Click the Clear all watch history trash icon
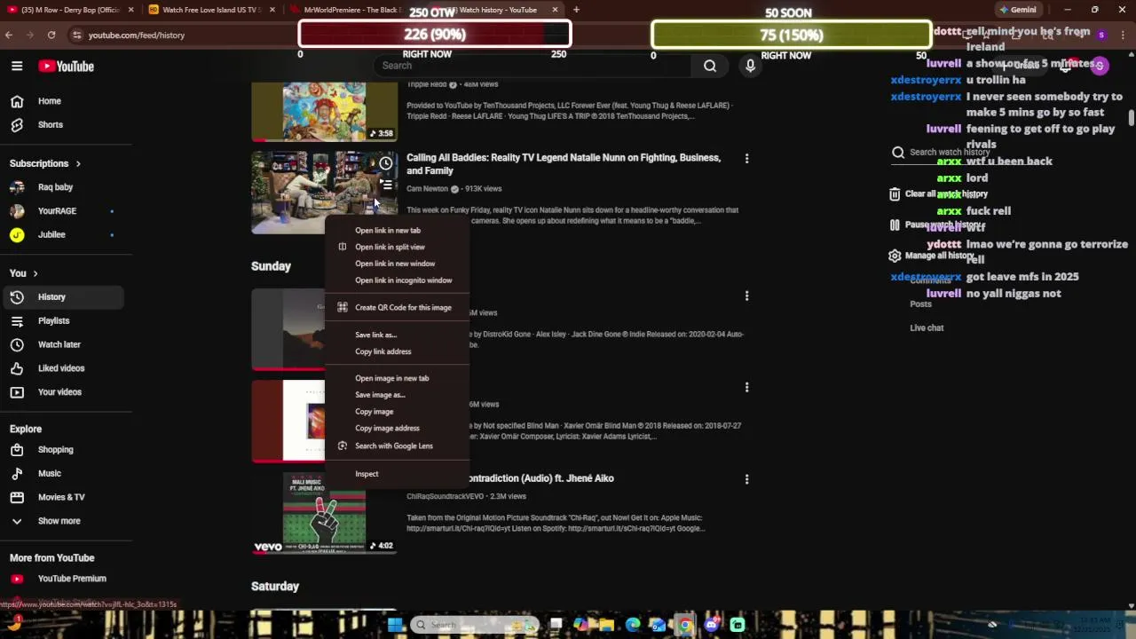 (895, 193)
